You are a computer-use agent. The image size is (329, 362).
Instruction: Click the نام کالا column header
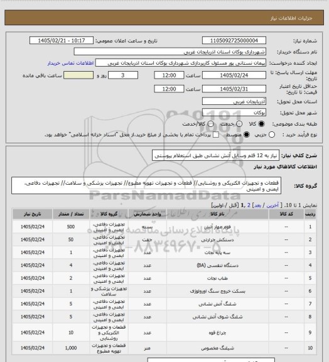tap(217, 214)
